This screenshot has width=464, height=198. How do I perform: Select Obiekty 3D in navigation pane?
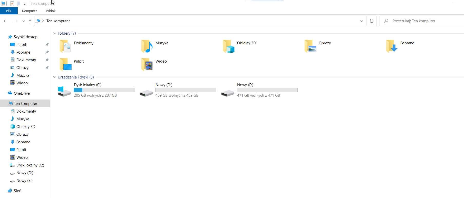[26, 126]
